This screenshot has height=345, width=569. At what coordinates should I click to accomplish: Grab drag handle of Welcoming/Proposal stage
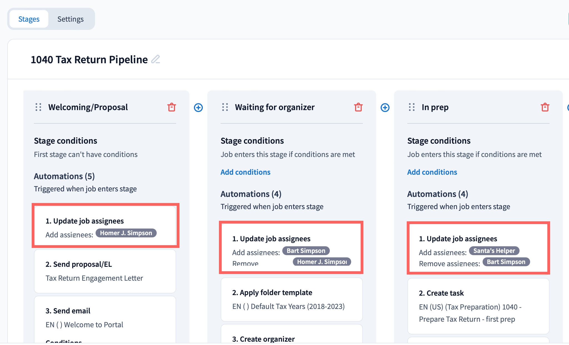tap(38, 107)
